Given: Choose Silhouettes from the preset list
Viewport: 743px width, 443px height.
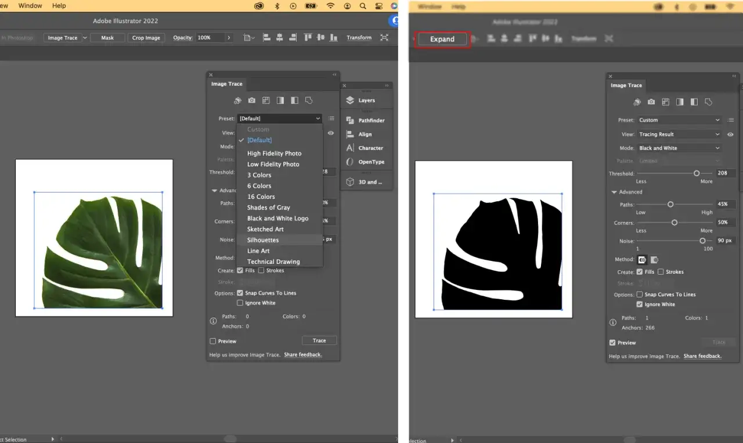Looking at the screenshot, I should point(279,240).
